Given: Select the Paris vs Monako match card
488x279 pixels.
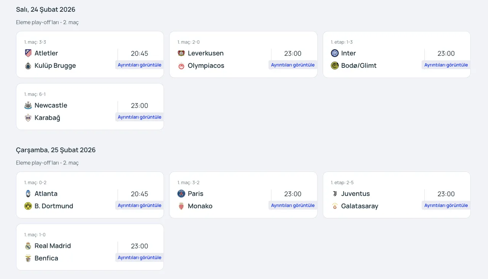Looking at the screenshot, I should pyautogui.click(x=243, y=195).
